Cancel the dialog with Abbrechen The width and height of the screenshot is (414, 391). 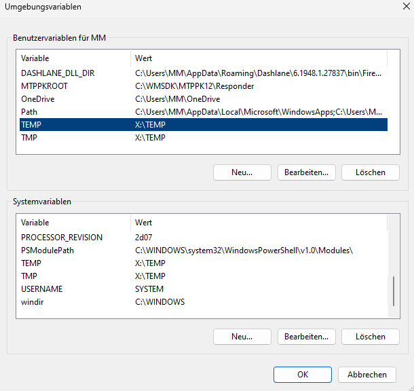[x=366, y=374]
